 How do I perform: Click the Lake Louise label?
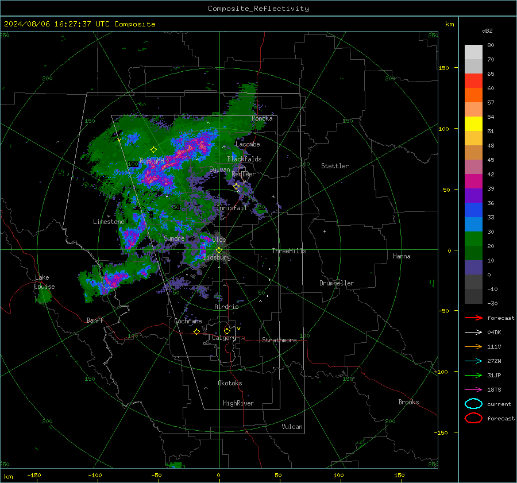(x=45, y=282)
